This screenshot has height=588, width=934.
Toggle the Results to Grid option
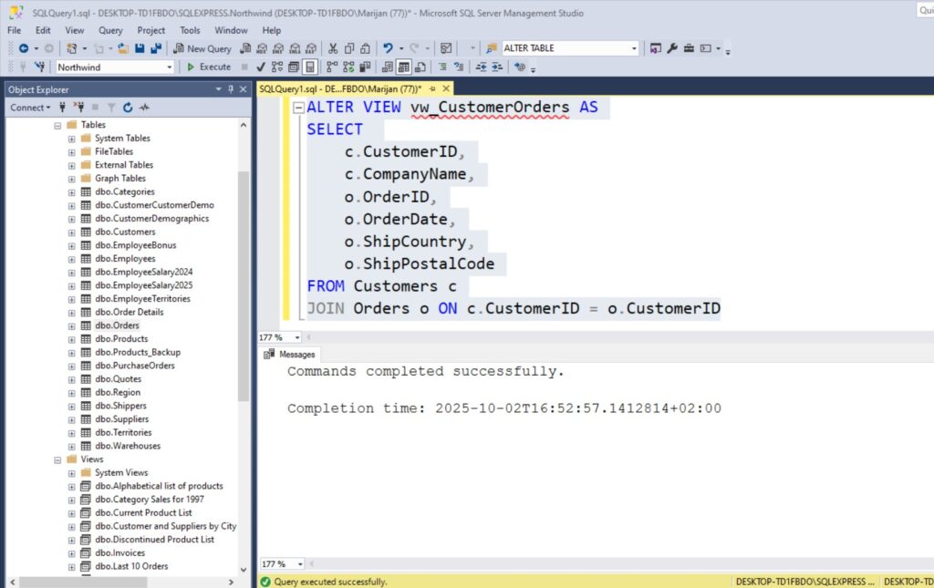402,67
